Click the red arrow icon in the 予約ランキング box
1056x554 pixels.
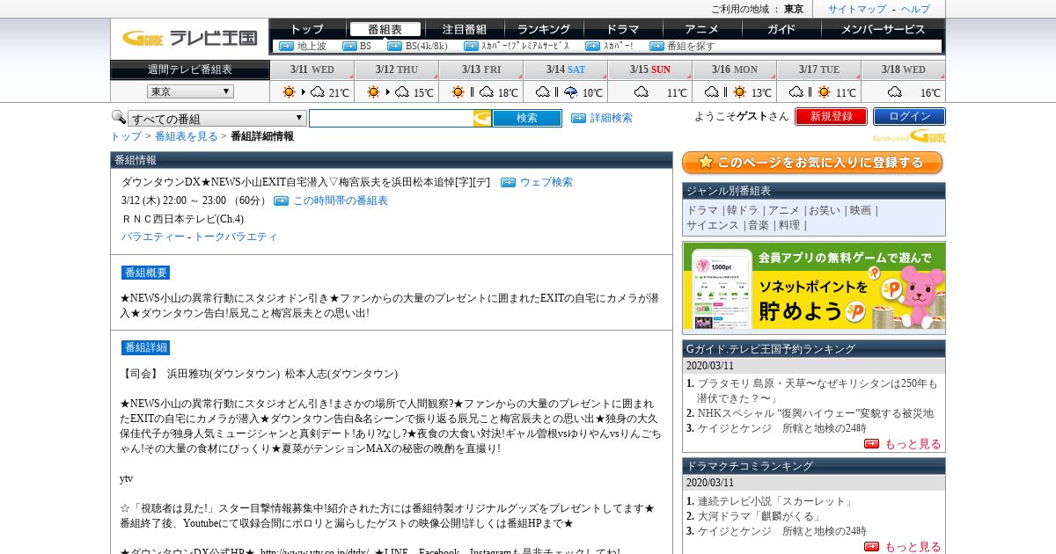[x=871, y=444]
